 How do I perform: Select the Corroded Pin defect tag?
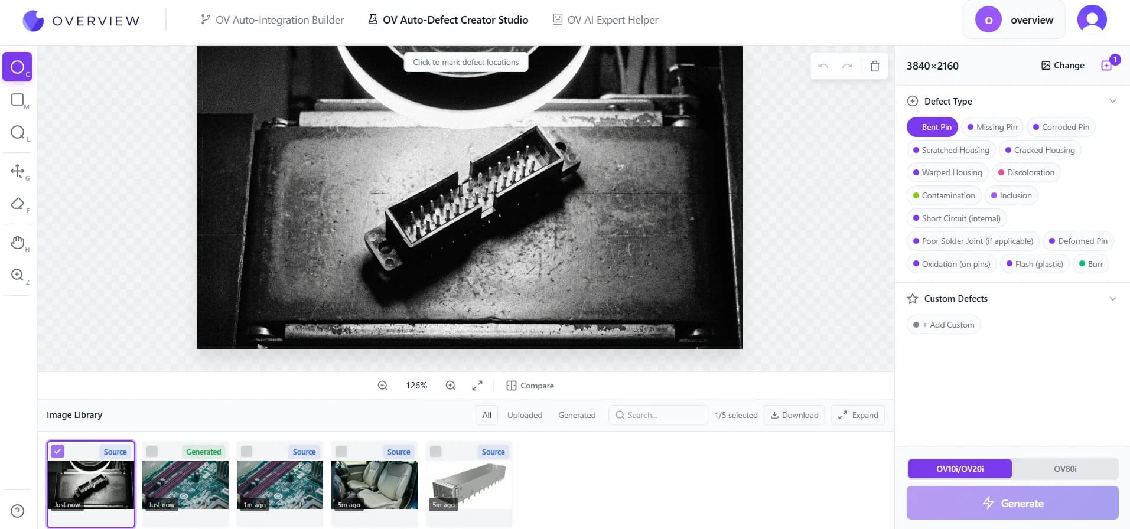point(1061,127)
